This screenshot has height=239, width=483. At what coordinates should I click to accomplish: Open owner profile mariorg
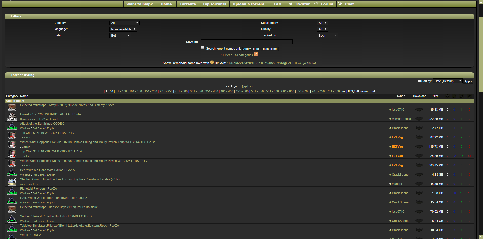(x=397, y=184)
